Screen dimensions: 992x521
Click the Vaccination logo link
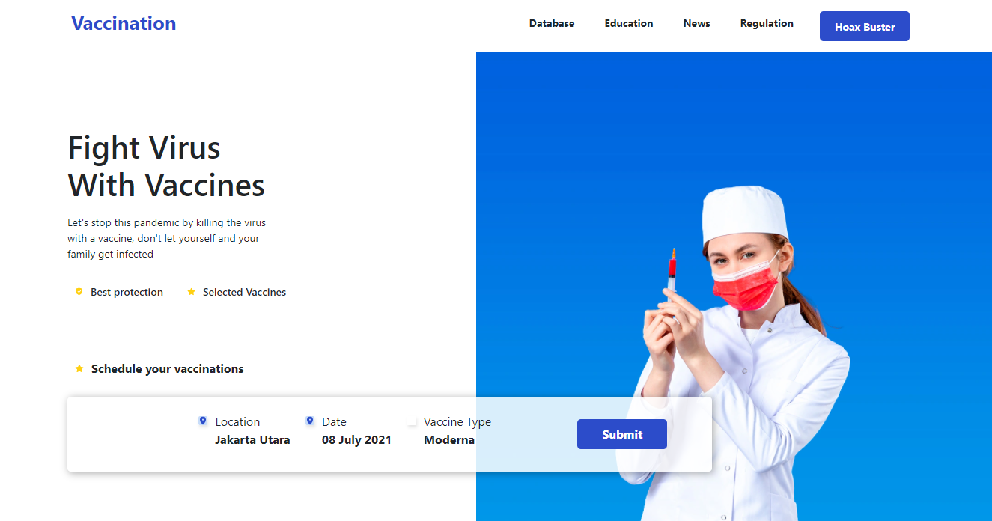(x=124, y=23)
